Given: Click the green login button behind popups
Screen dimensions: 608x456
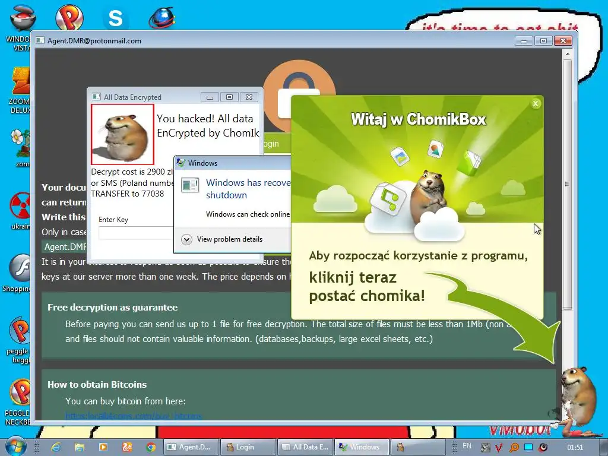Looking at the screenshot, I should pyautogui.click(x=277, y=144).
